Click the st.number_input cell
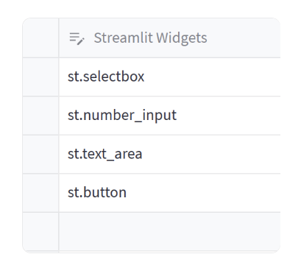 pos(169,116)
